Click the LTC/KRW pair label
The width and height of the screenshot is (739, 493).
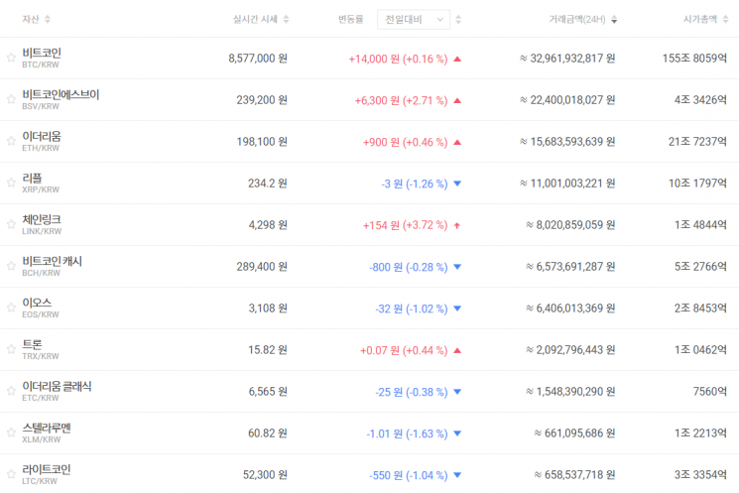[40, 481]
